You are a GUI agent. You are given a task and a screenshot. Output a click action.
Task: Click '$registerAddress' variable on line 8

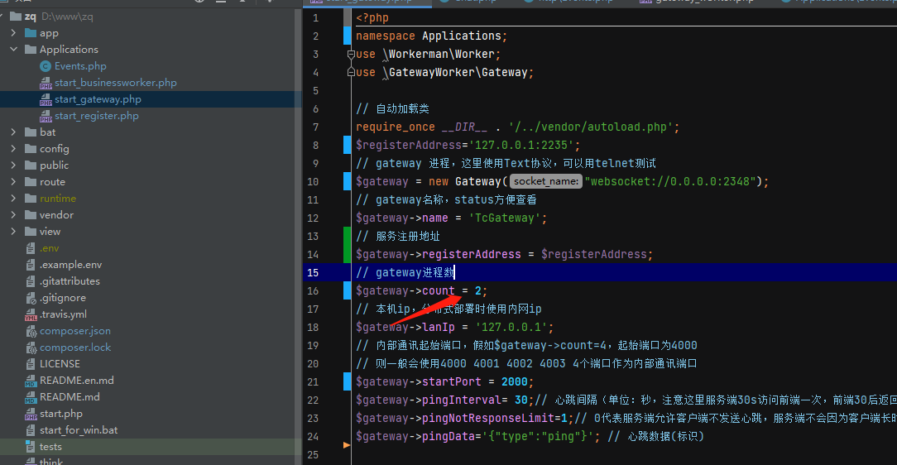(x=409, y=146)
